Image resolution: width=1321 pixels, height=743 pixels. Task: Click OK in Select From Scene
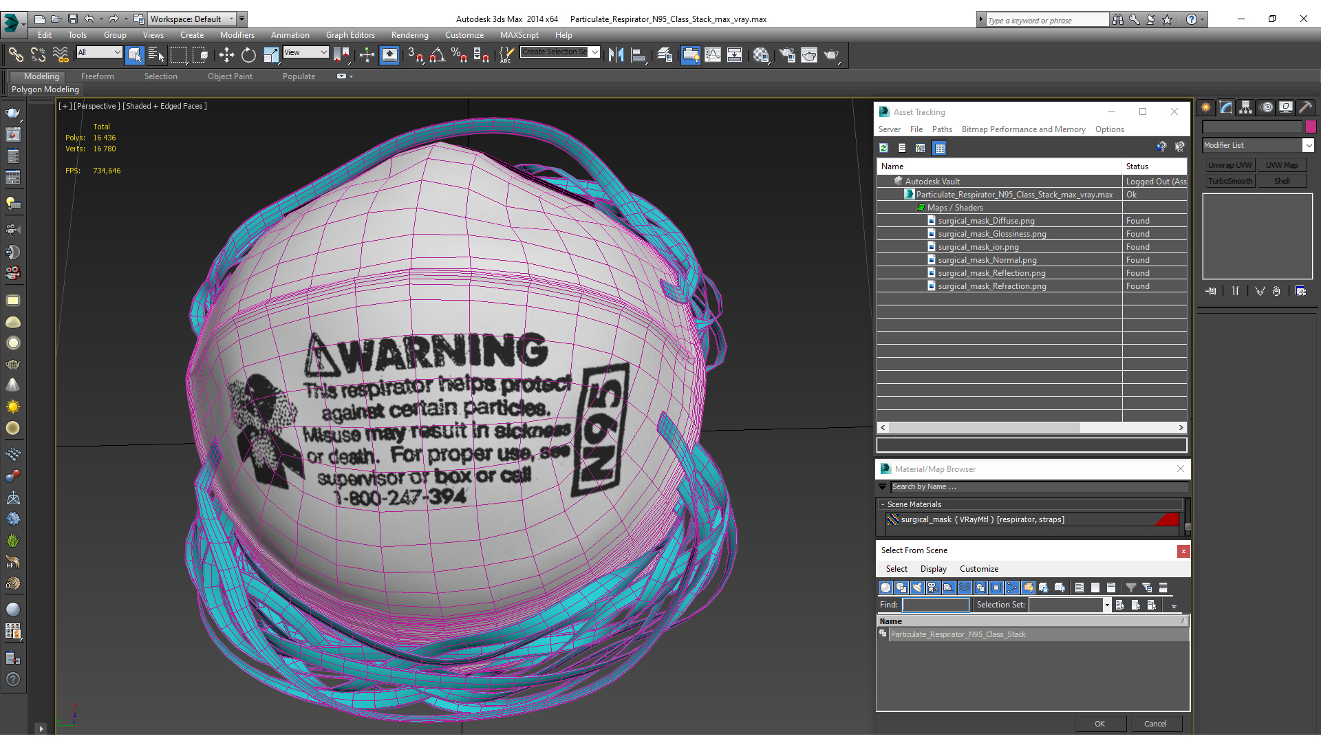(x=1099, y=724)
